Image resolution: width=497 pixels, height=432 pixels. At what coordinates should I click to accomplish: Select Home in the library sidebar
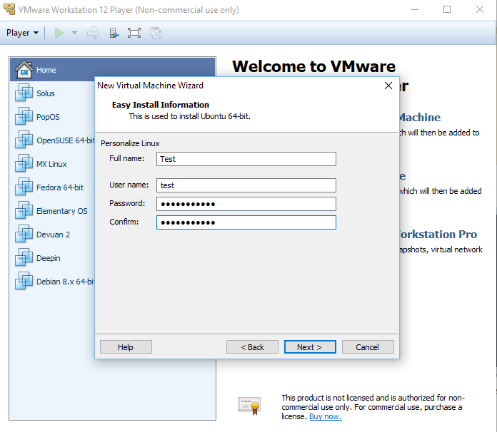coord(46,70)
